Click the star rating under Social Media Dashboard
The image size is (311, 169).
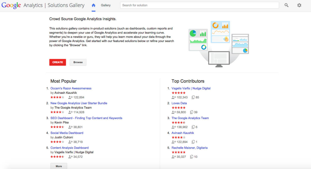point(57,142)
